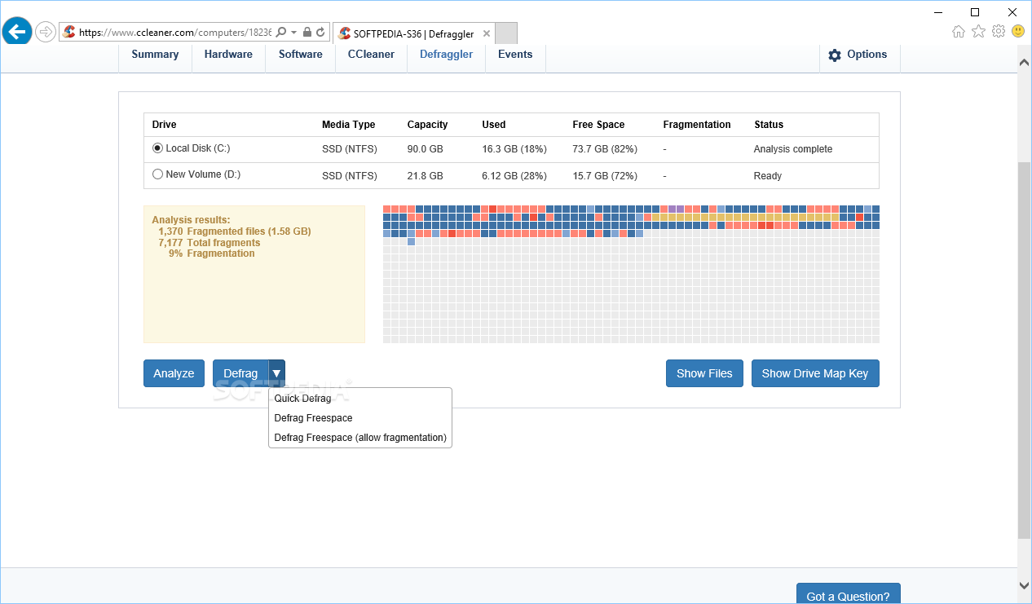This screenshot has height=604, width=1032.
Task: Click the 90.0 GB capacity cell
Action: [x=425, y=149]
